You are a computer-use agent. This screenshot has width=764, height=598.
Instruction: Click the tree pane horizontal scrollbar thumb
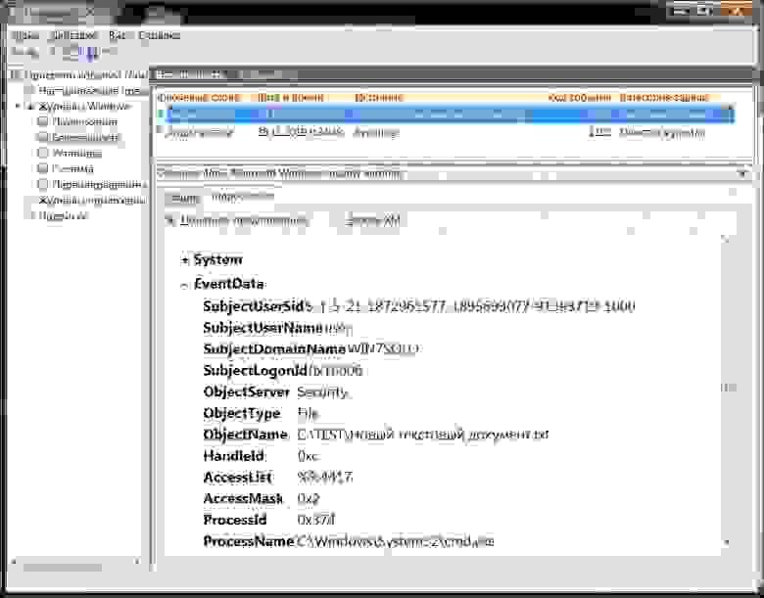63,568
